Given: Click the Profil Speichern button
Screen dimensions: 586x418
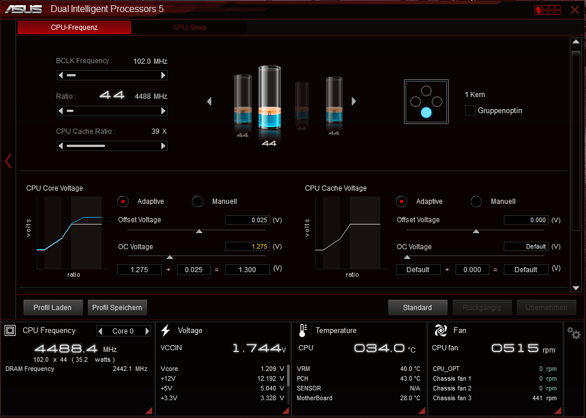Looking at the screenshot, I should 117,307.
